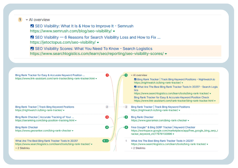This screenshot has width=238, height=168.
Task: Open semrush.com/blog/seo-visibility URL
Action: 71,31
